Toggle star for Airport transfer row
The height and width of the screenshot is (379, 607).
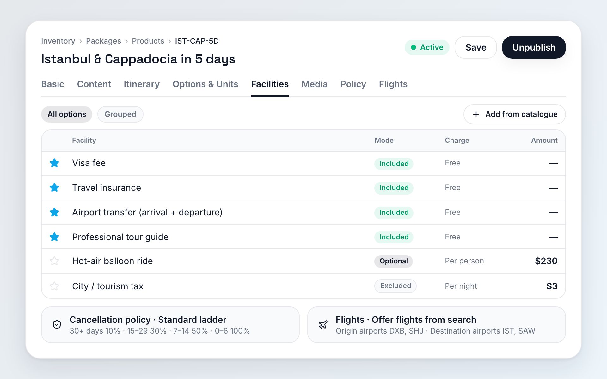pos(54,212)
